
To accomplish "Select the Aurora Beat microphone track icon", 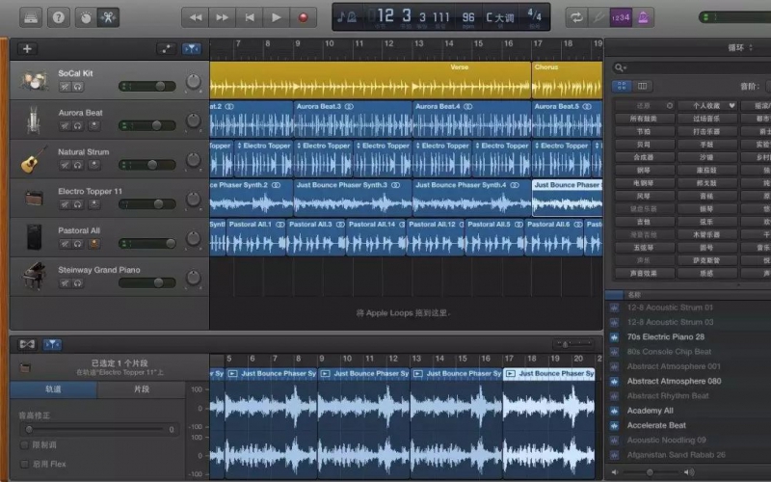I will [33, 120].
